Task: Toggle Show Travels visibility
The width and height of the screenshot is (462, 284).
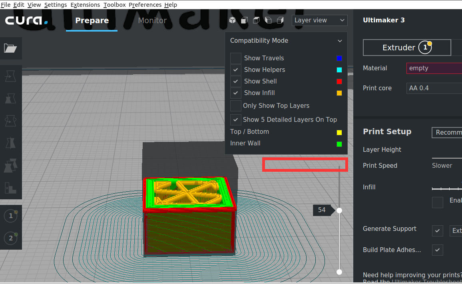Action: click(x=235, y=58)
